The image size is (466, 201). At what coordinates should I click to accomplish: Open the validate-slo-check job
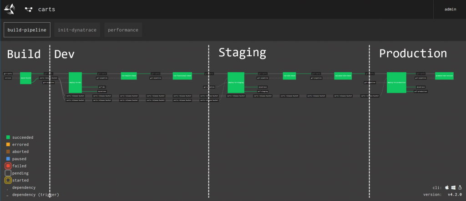point(343,76)
